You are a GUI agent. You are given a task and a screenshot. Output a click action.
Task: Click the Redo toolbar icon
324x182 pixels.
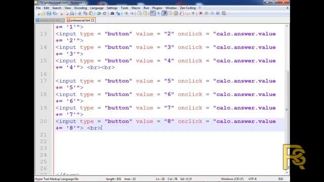pos(105,14)
